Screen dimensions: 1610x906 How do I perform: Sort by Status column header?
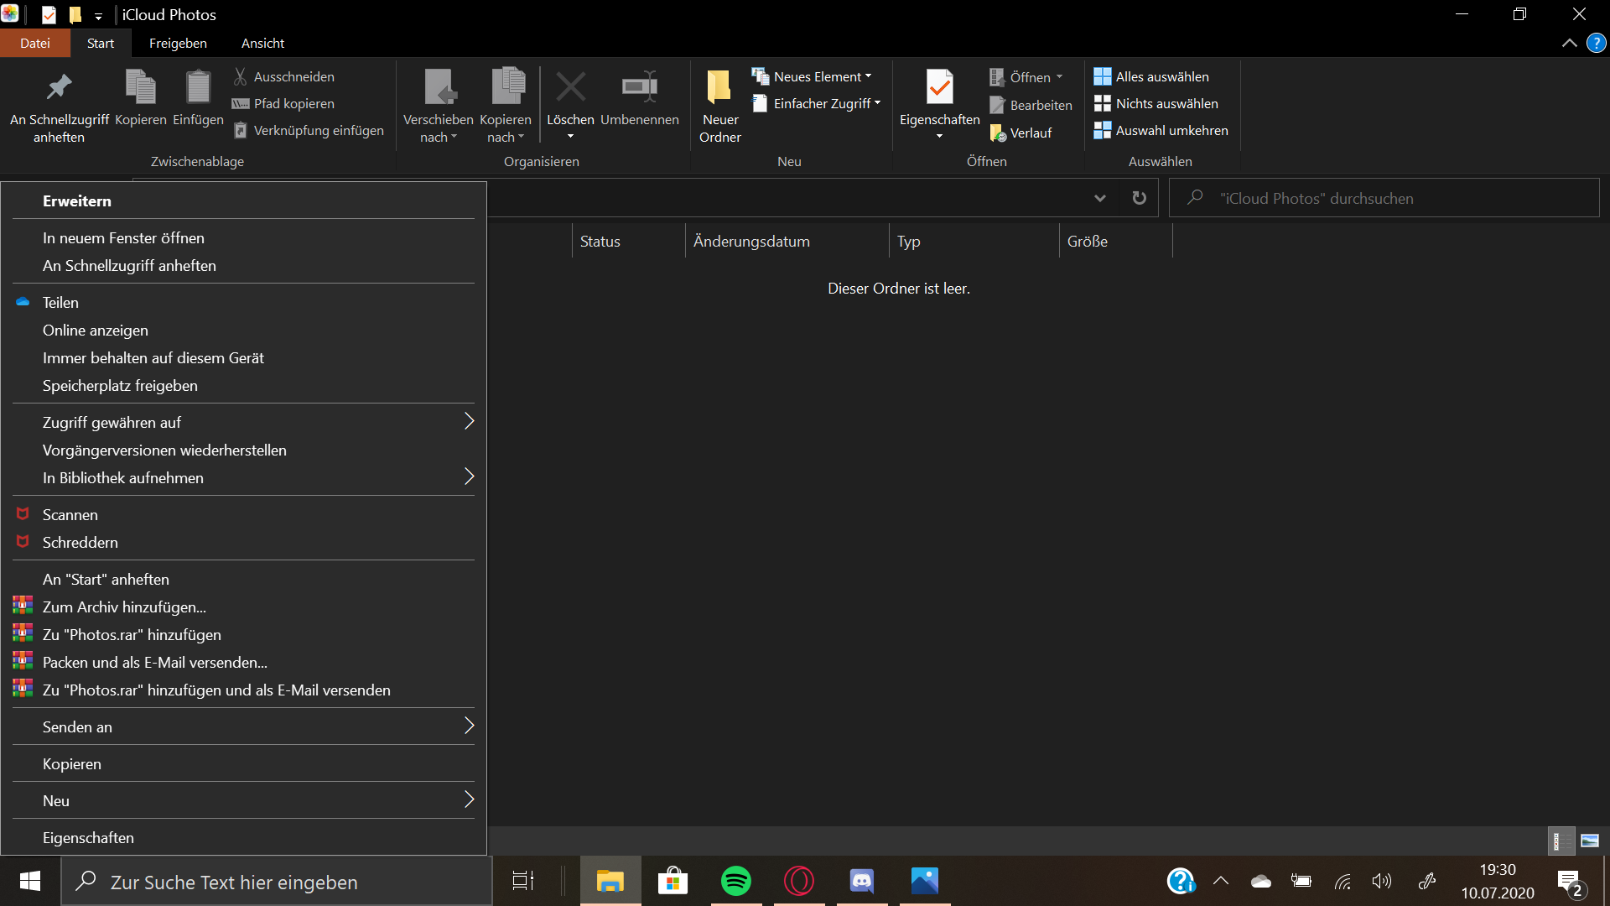pos(629,241)
